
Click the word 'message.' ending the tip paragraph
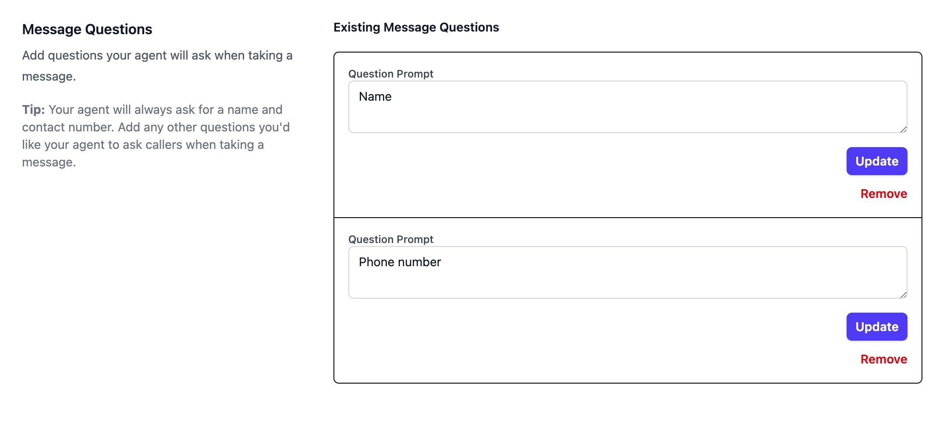[49, 162]
